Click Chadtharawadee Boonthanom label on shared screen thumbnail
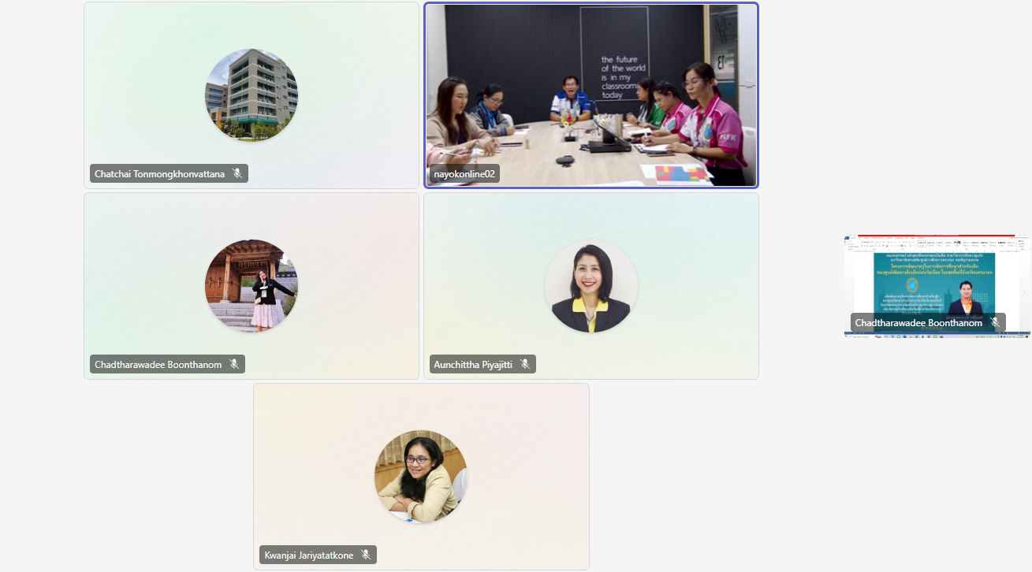The width and height of the screenshot is (1032, 572). coord(918,322)
